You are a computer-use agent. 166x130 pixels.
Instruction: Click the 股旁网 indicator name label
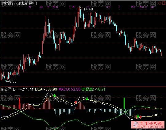click(6, 89)
